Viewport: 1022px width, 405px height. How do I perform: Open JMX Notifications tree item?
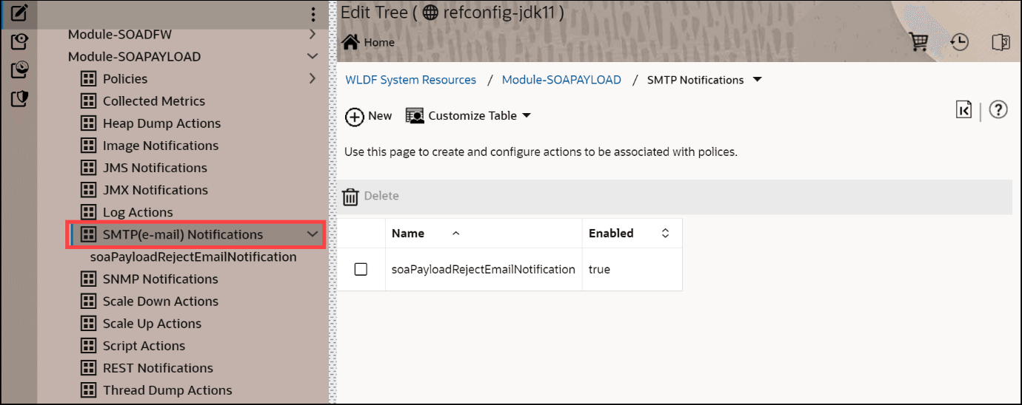(x=156, y=190)
